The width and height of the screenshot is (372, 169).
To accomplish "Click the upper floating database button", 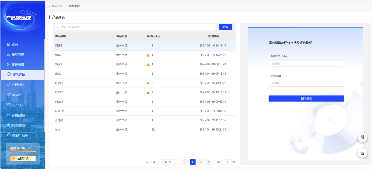I will point(362,137).
